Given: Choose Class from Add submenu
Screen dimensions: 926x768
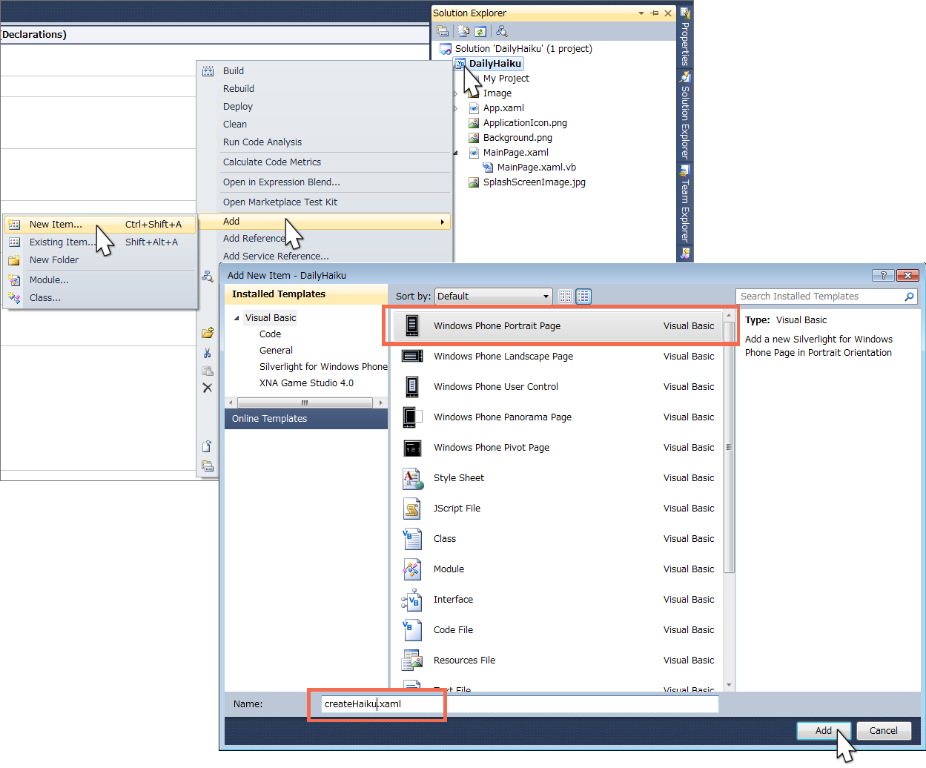Looking at the screenshot, I should 100,298.
